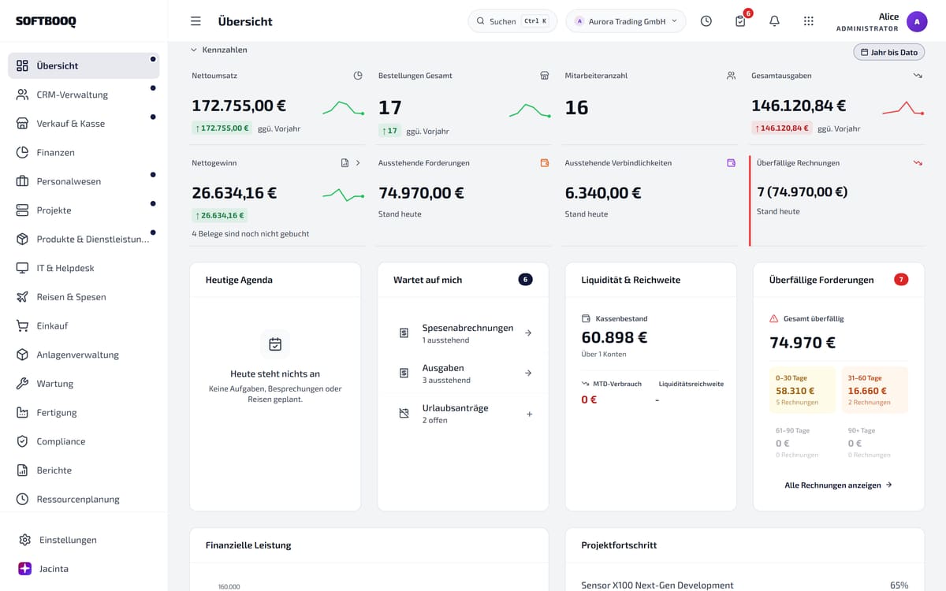Expand Urlaubsanträge with the plus sign

[529, 414]
